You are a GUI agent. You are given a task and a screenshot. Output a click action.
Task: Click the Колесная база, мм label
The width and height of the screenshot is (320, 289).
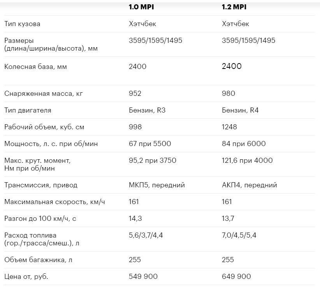point(35,67)
